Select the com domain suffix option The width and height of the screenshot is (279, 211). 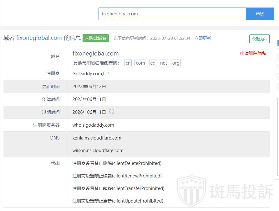click(140, 63)
